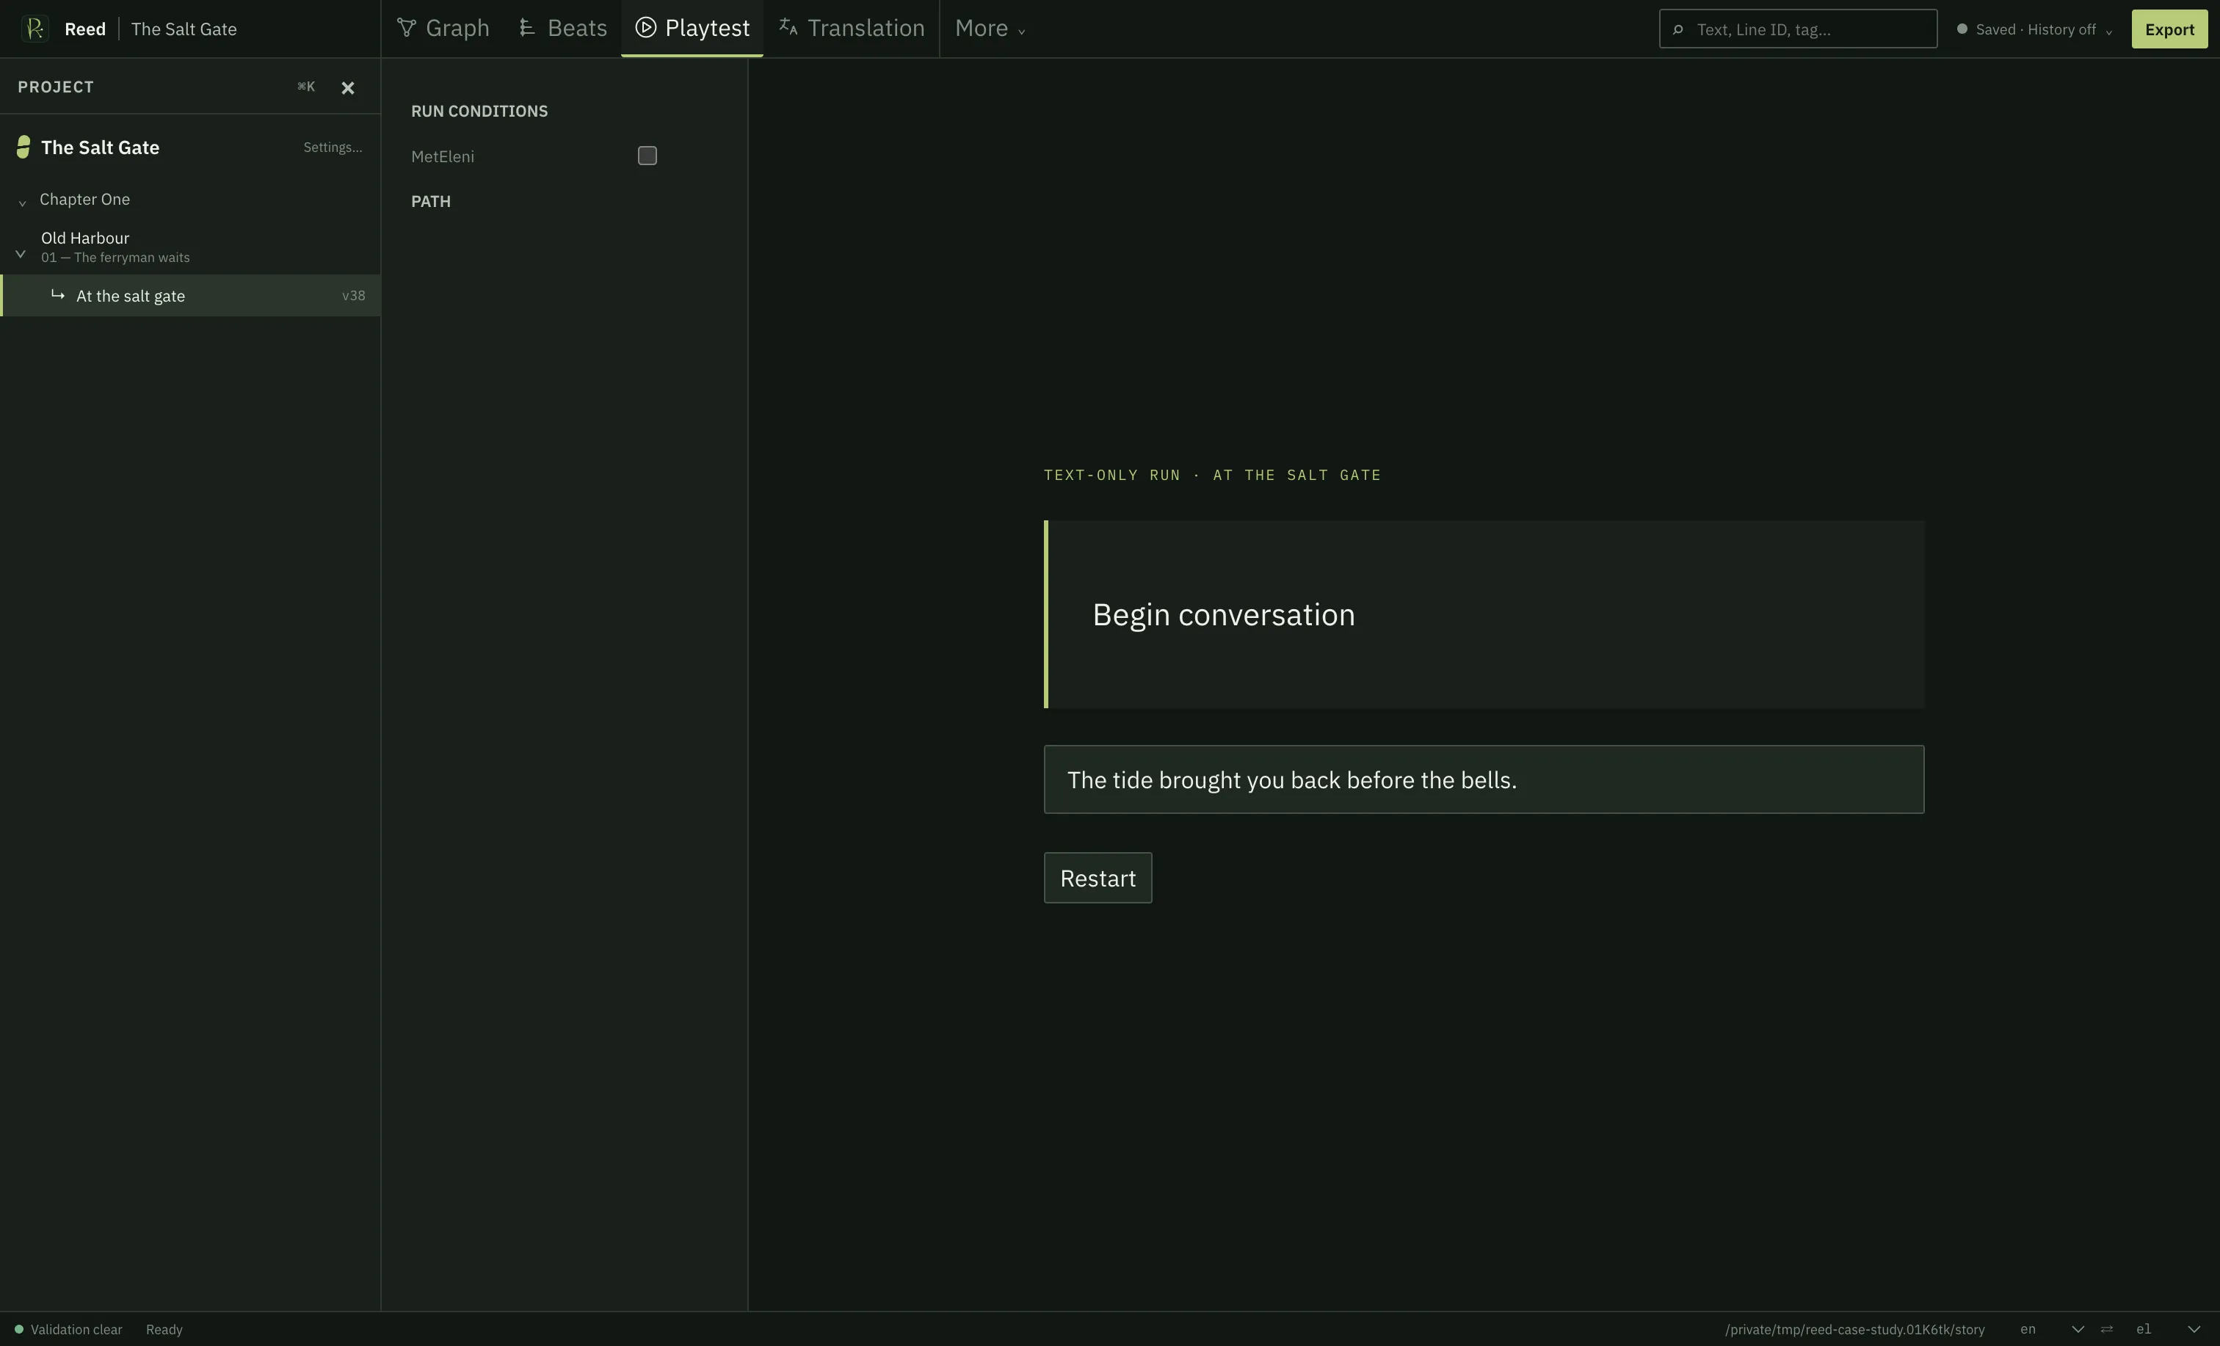Click the Reed app name label
This screenshot has height=1346, width=2220.
(x=84, y=29)
